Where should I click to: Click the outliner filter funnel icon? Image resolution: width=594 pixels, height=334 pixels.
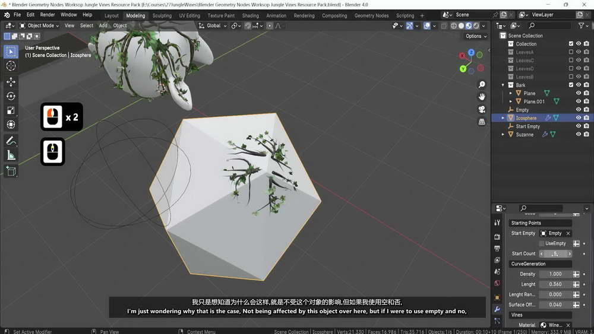pos(581,26)
